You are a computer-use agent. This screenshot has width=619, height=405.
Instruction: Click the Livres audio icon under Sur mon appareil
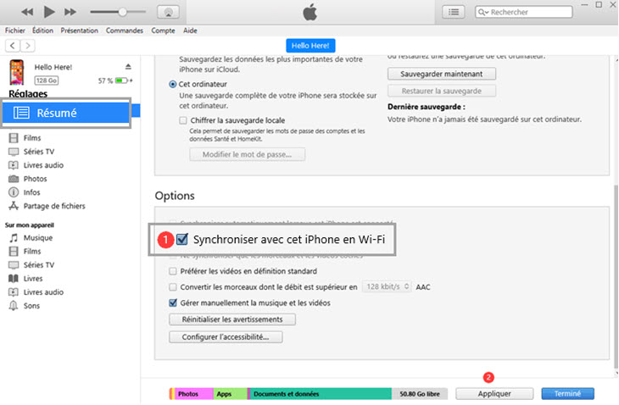coord(14,292)
